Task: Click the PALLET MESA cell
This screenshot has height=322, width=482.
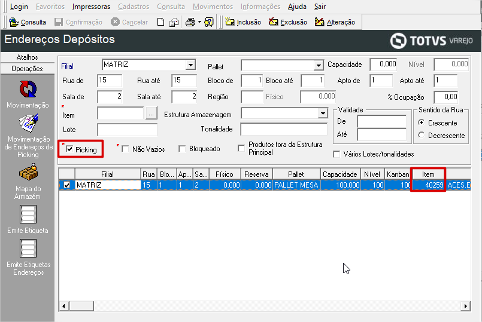Action: 296,185
